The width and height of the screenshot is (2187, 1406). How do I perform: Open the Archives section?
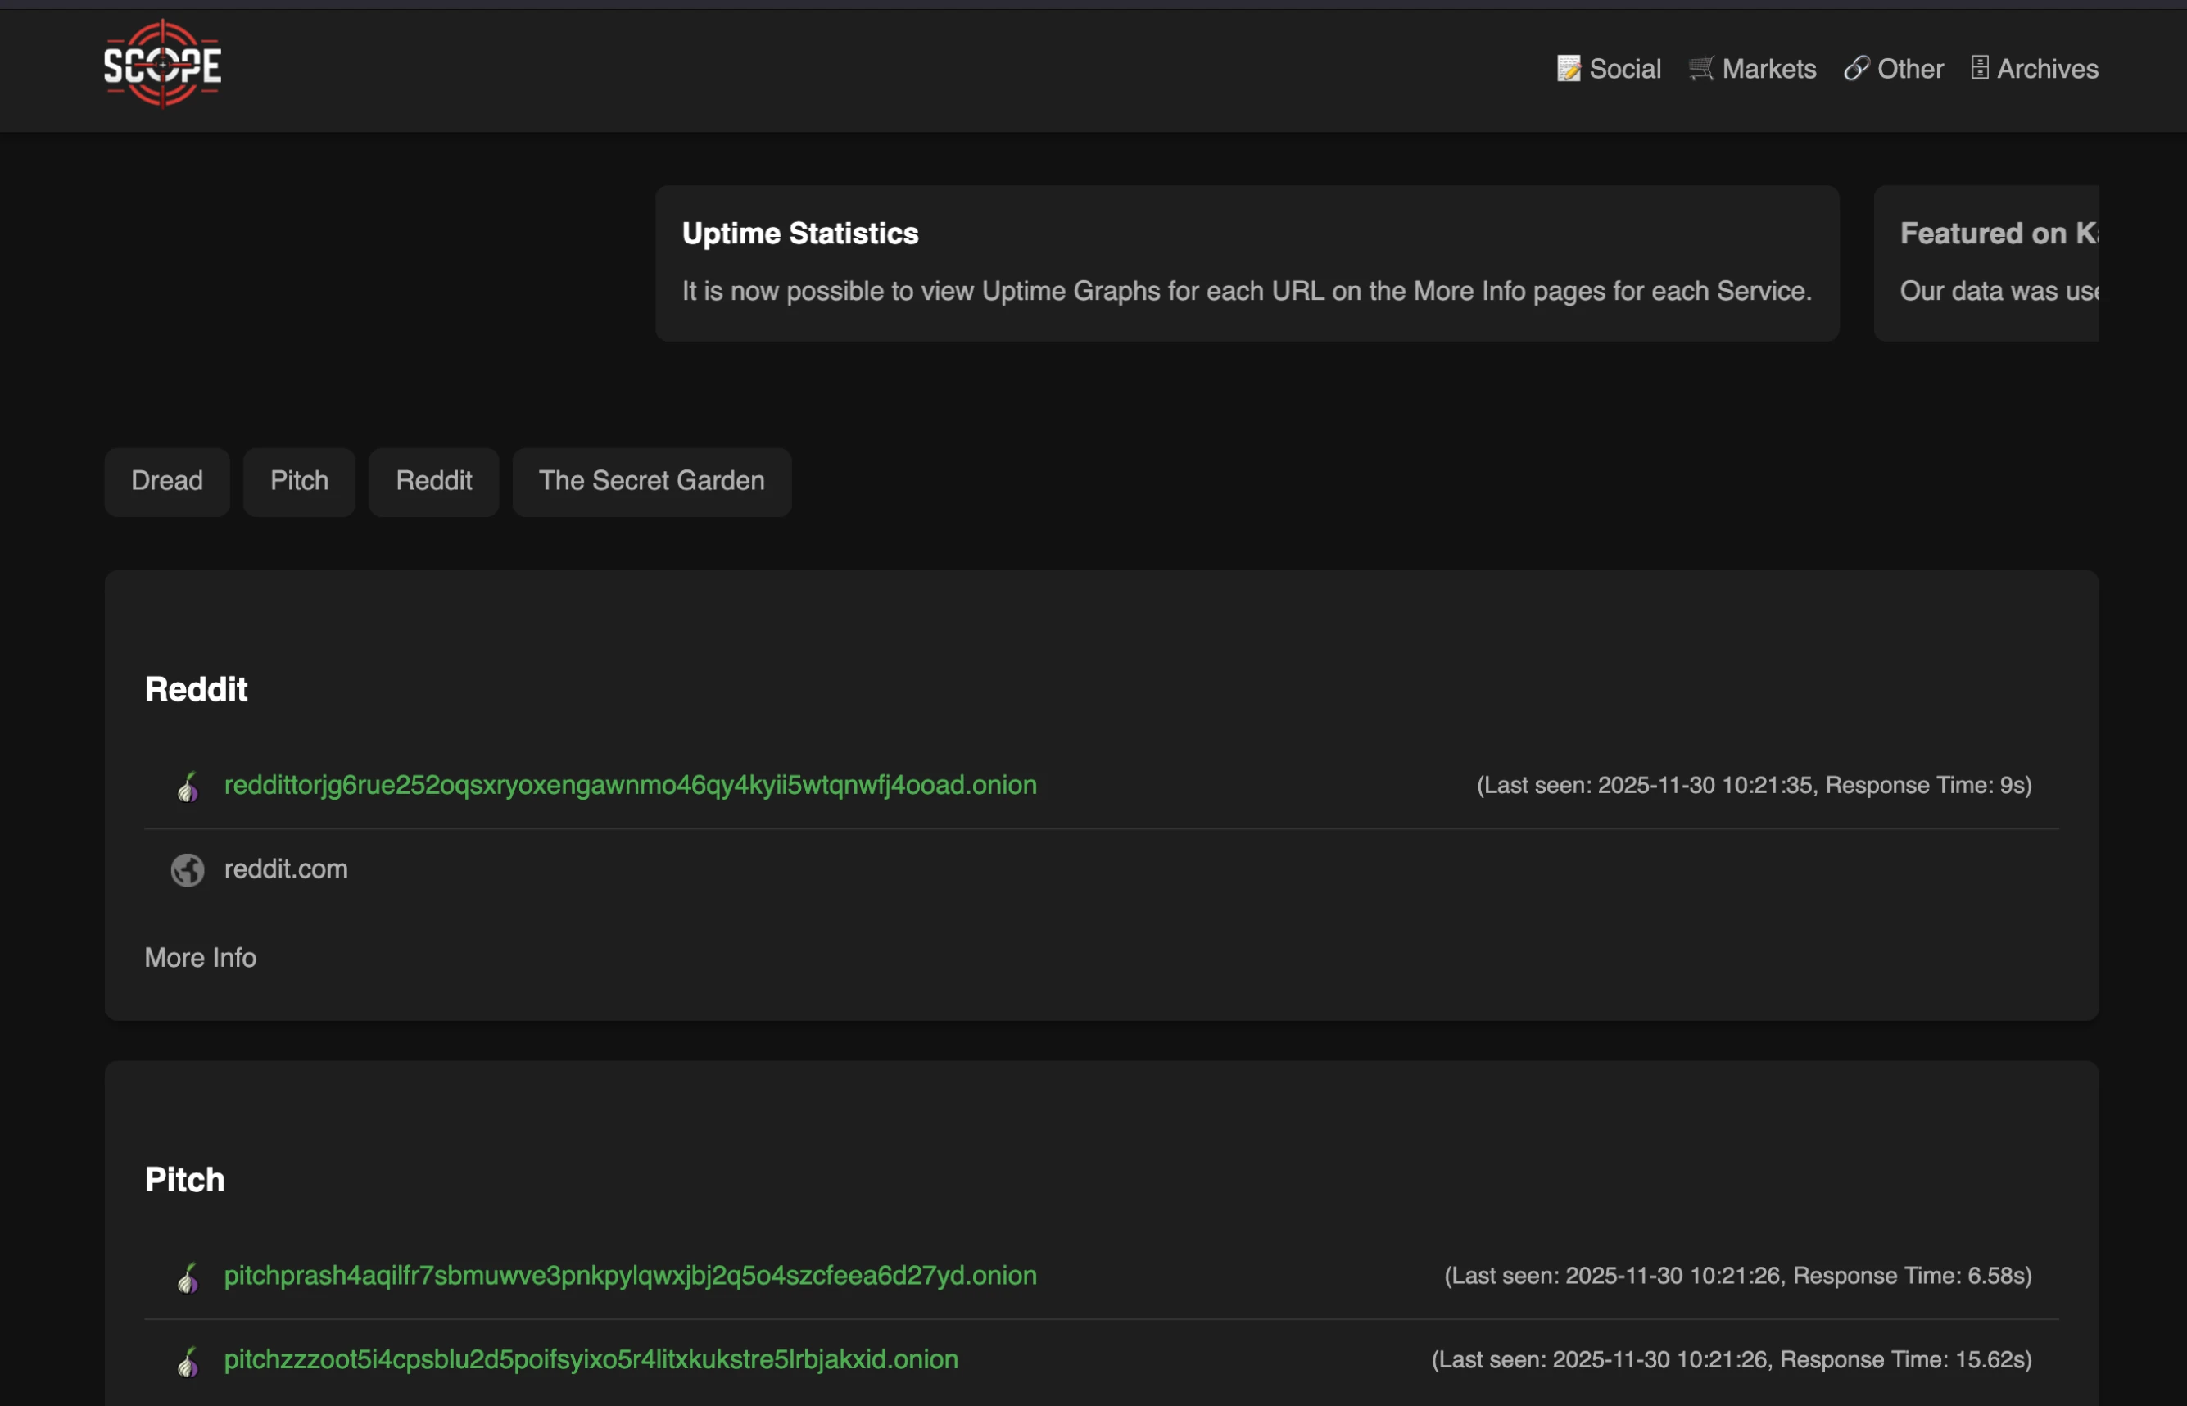(x=2048, y=69)
